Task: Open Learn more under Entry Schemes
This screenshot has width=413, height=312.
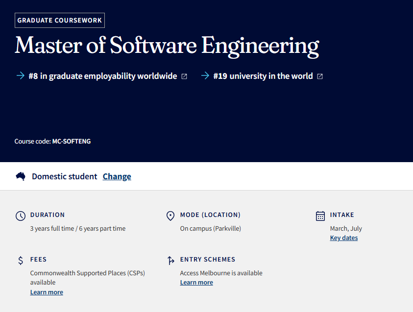Action: pyautogui.click(x=196, y=283)
